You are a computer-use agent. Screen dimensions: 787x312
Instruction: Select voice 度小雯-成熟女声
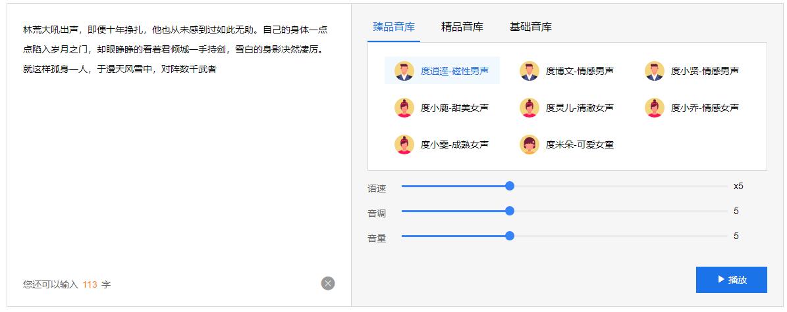pos(442,145)
